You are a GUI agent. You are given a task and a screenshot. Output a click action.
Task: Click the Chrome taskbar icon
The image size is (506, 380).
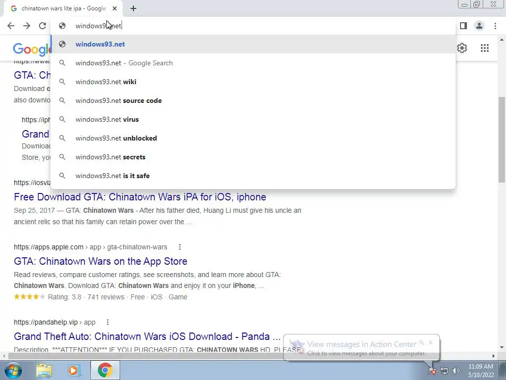(105, 370)
